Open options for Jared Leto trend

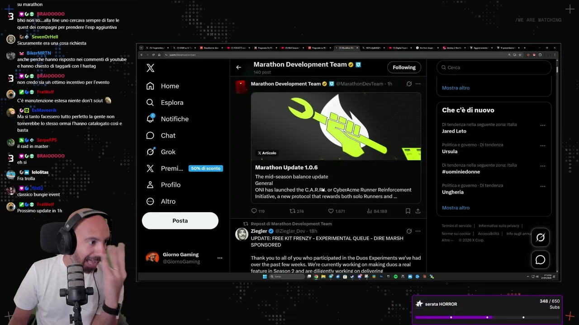coord(542,125)
